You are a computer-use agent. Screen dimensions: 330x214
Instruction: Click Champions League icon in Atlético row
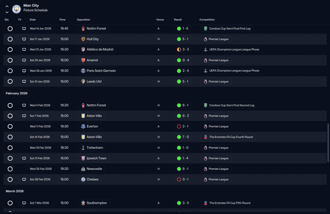coord(205,50)
